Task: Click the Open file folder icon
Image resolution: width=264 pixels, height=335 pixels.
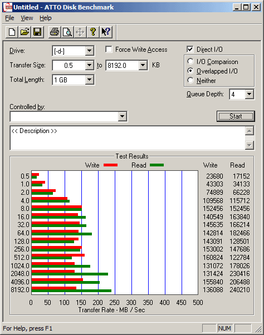Action: click(x=25, y=32)
